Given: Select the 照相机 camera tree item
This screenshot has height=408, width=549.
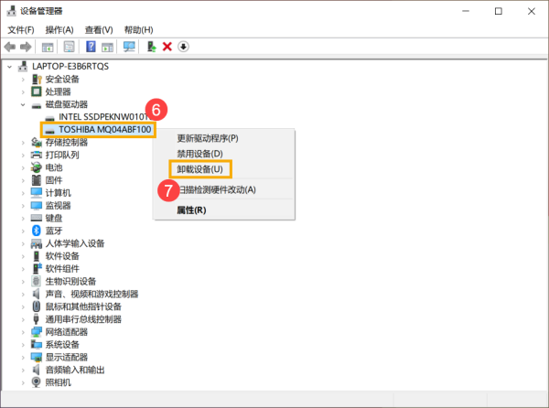Looking at the screenshot, I should tap(57, 382).
